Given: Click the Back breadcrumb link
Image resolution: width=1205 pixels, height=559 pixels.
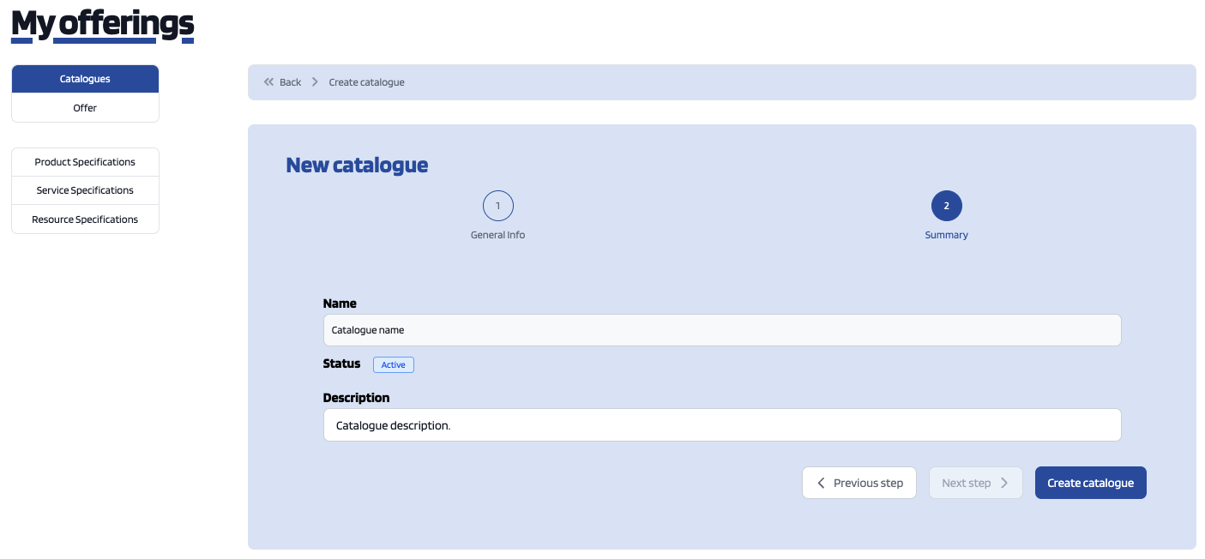Looking at the screenshot, I should (x=290, y=82).
